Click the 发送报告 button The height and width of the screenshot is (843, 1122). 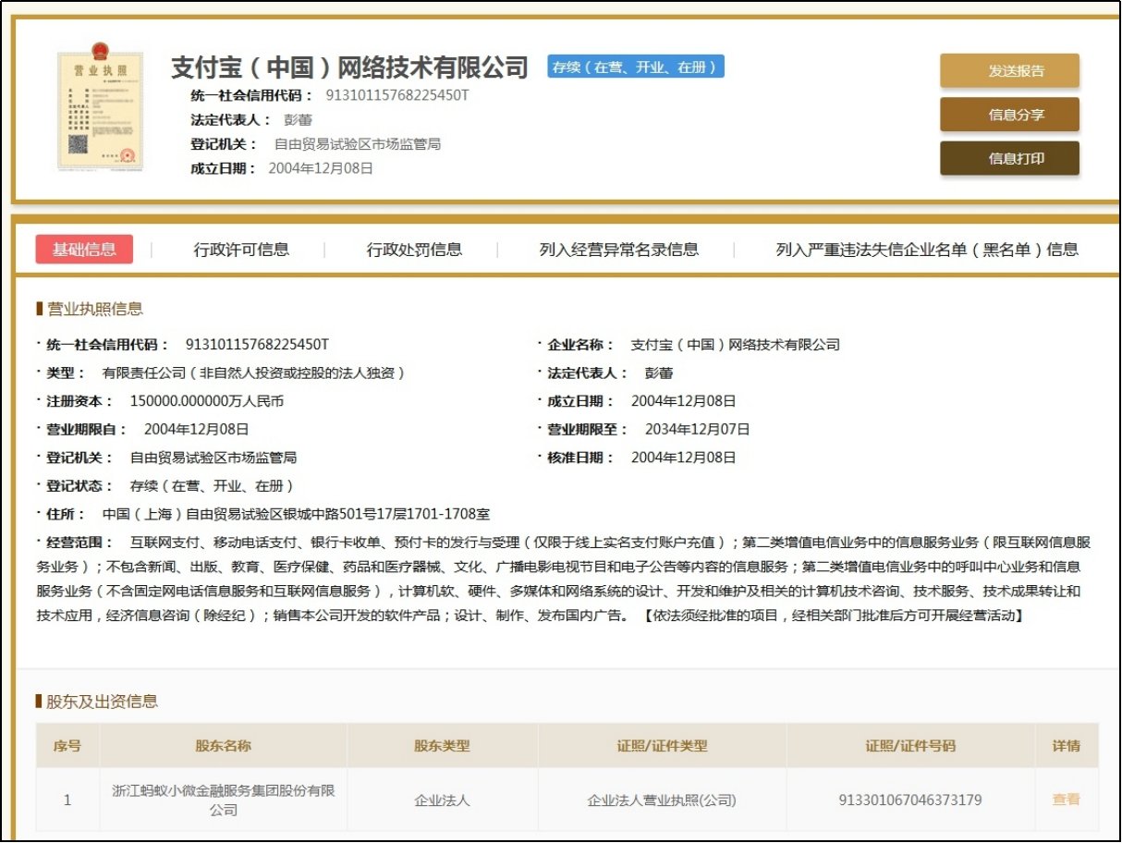click(1009, 70)
